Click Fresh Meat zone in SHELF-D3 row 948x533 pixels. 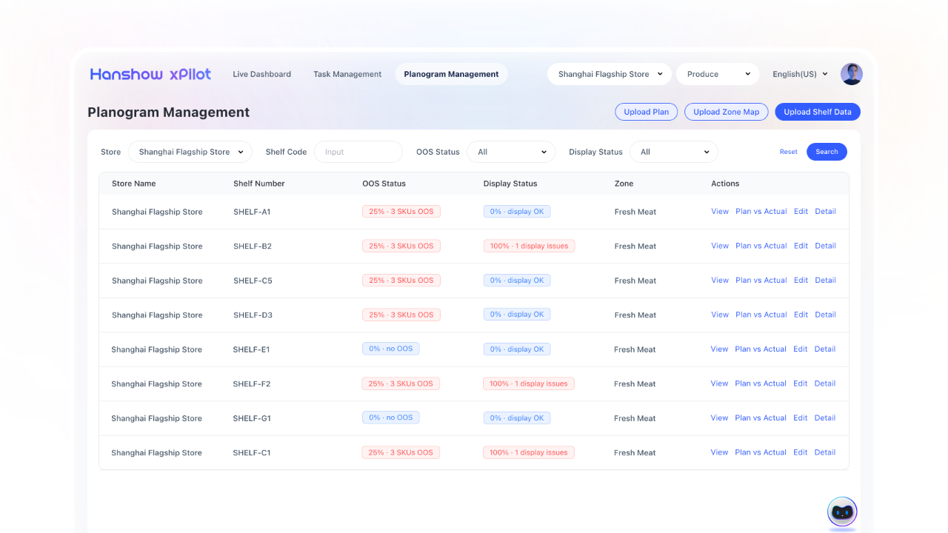[x=635, y=315]
